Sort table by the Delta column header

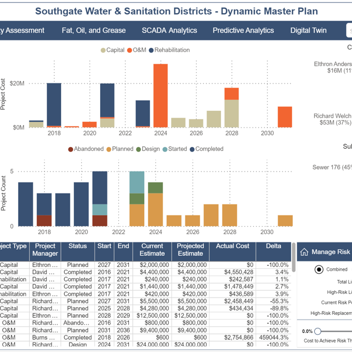[273, 246]
